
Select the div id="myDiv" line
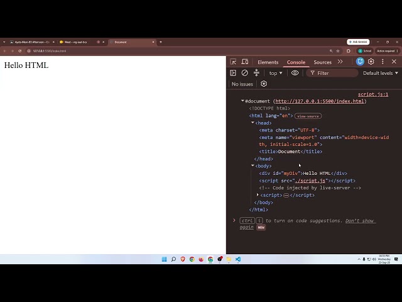tap(303, 174)
